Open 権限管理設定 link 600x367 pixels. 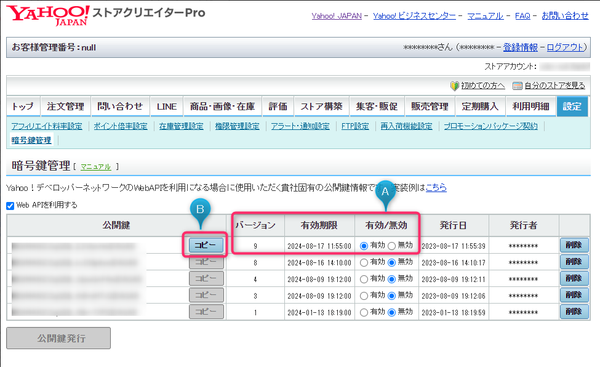click(238, 126)
